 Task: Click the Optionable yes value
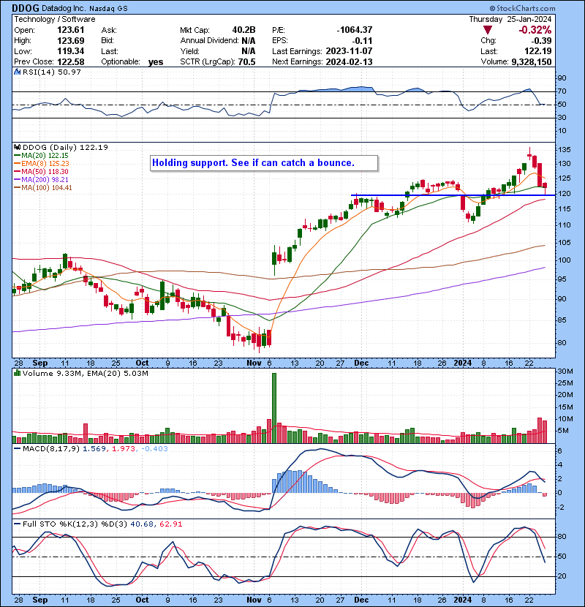click(156, 62)
